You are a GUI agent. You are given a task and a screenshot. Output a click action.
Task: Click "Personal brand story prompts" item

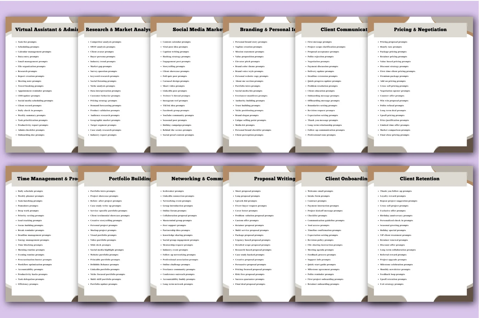(x=251, y=42)
